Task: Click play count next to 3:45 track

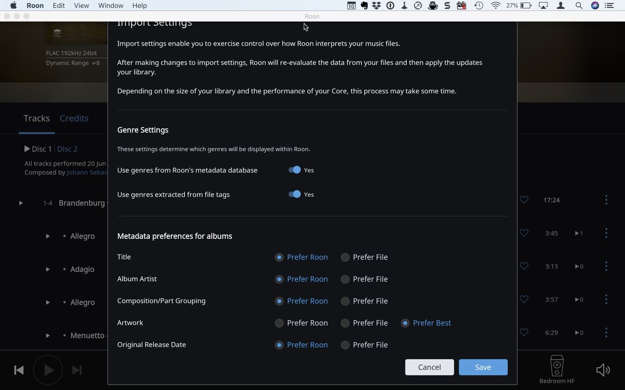Action: pos(579,233)
